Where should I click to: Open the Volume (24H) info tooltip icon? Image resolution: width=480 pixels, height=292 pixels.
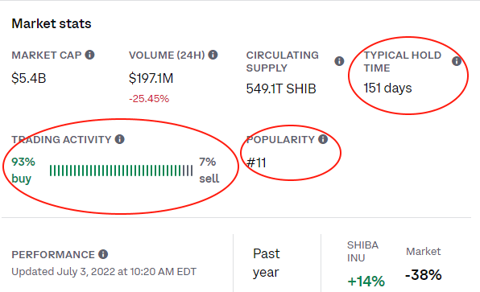[x=213, y=55]
